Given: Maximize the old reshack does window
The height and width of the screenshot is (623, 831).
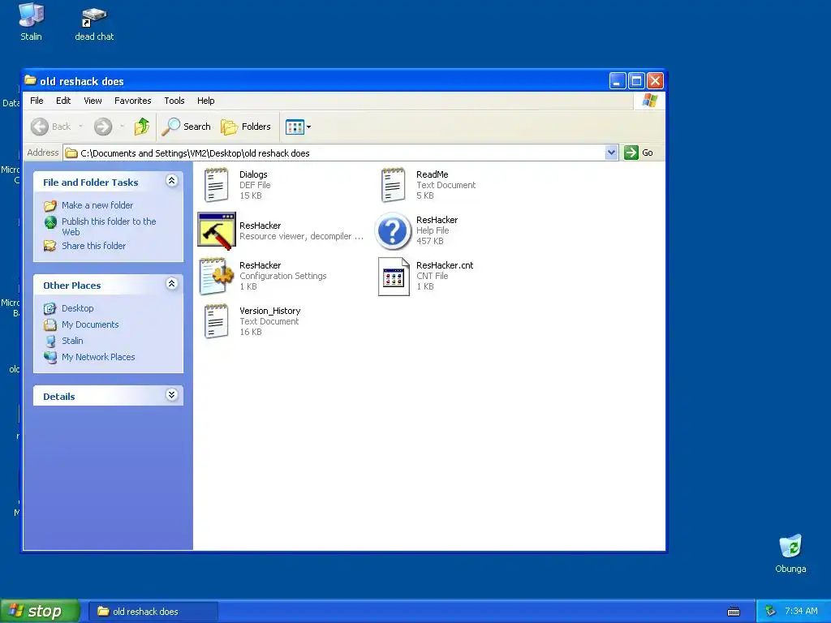Looking at the screenshot, I should tap(636, 81).
